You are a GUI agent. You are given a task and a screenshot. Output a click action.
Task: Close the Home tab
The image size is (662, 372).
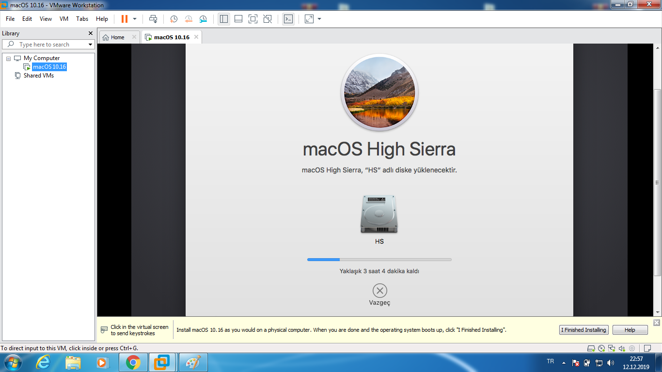(x=134, y=37)
